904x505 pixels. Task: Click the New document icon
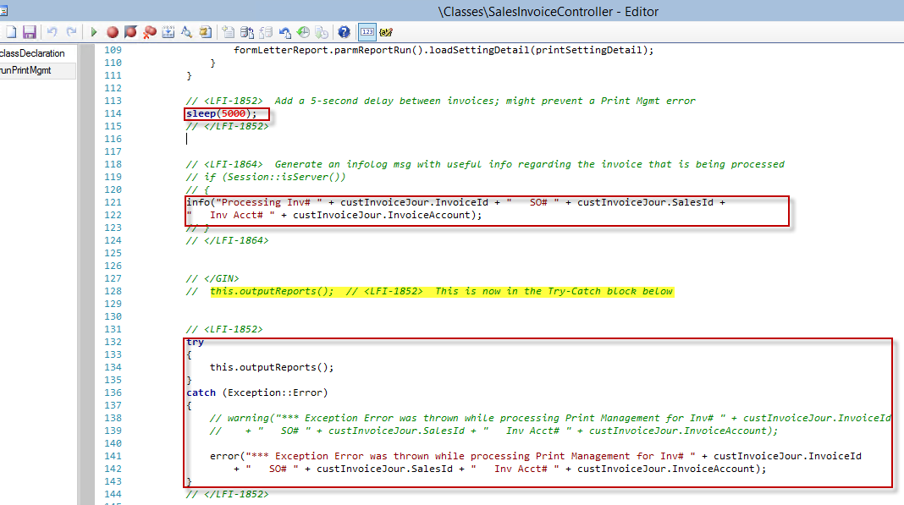[11, 32]
